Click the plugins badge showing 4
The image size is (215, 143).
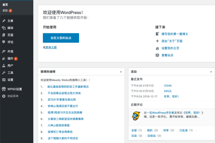pos(16,59)
